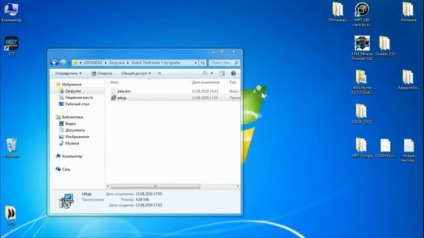The height and width of the screenshot is (238, 424).
Task: Click the change view icon
Action: pyautogui.click(x=205, y=73)
